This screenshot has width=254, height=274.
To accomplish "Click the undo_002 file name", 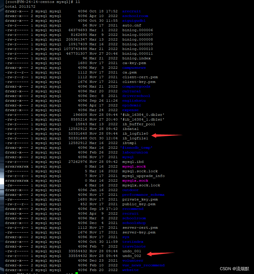I will click(132, 256).
